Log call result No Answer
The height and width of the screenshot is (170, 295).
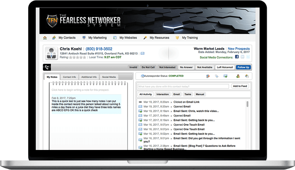point(186,67)
